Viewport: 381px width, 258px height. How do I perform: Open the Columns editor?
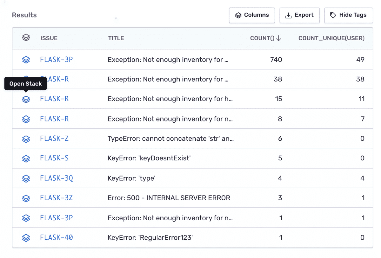coord(252,15)
